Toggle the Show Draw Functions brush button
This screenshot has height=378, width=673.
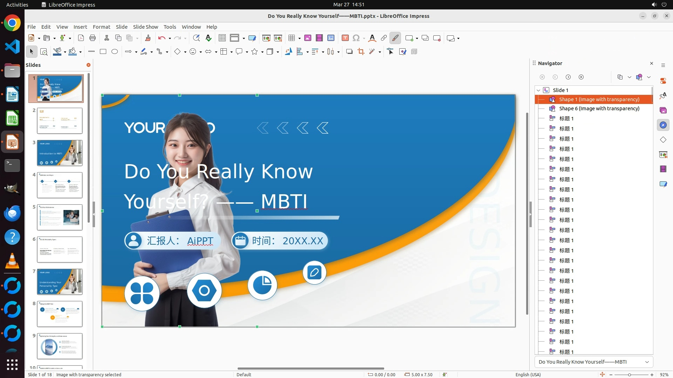point(395,38)
